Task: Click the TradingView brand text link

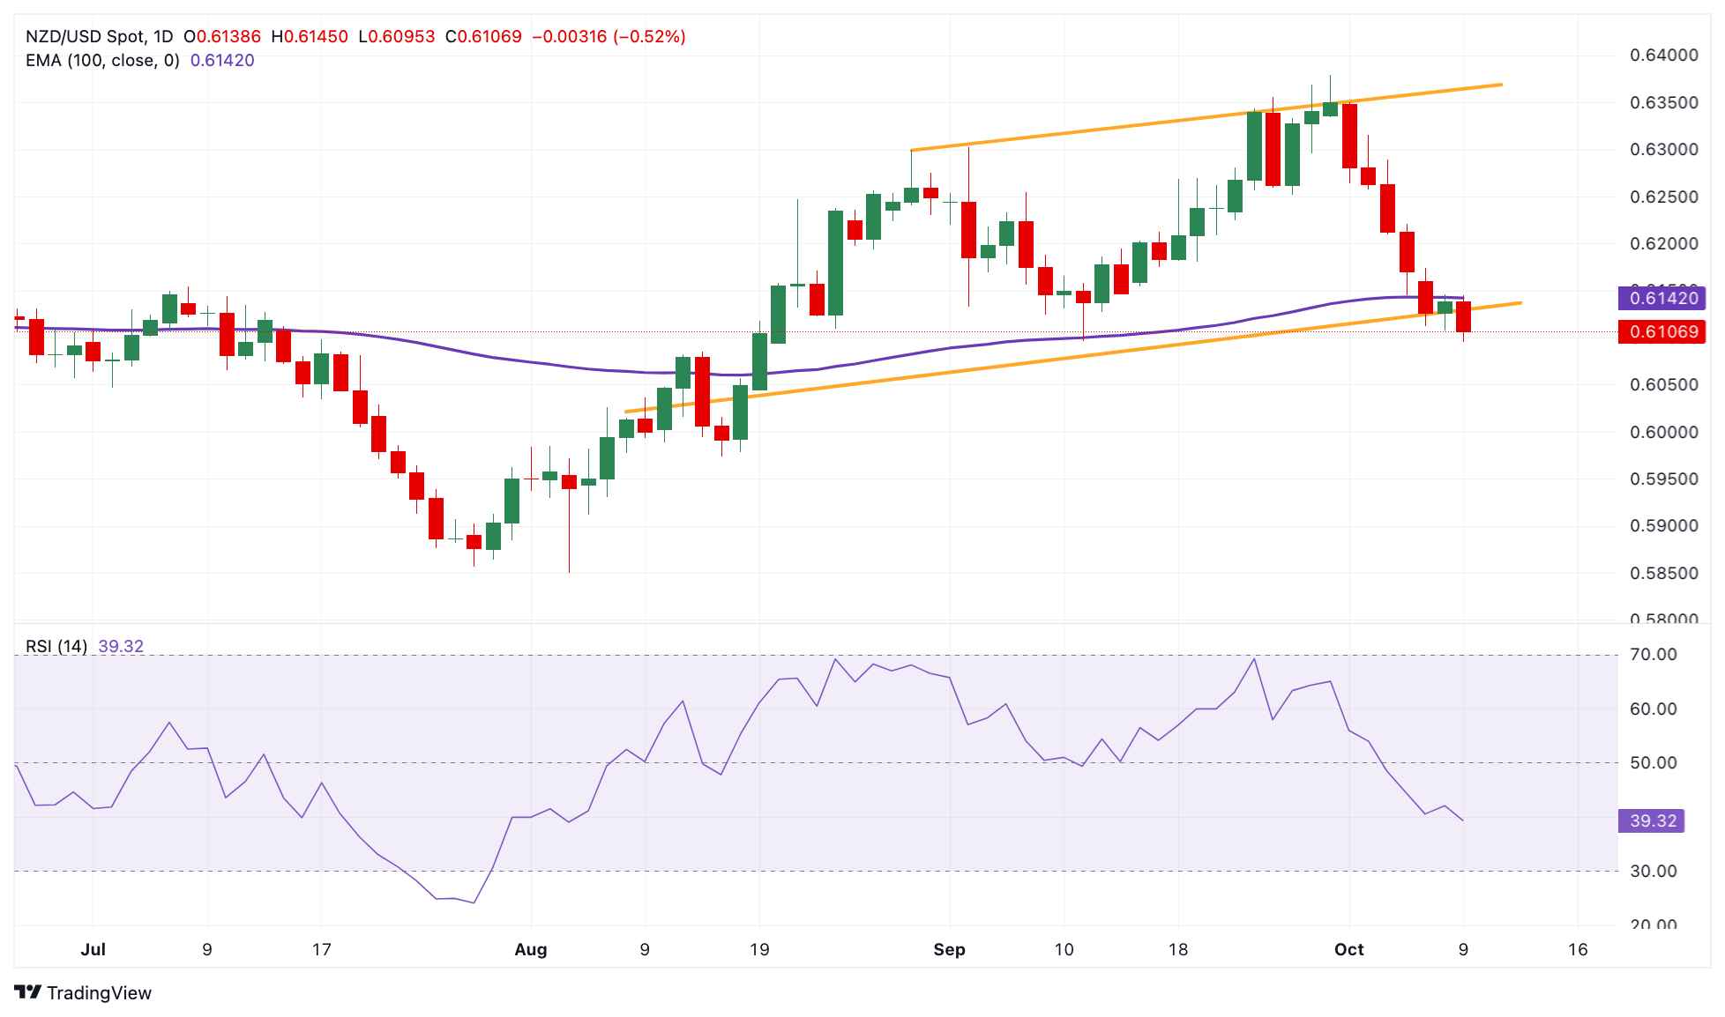Action: tap(99, 992)
